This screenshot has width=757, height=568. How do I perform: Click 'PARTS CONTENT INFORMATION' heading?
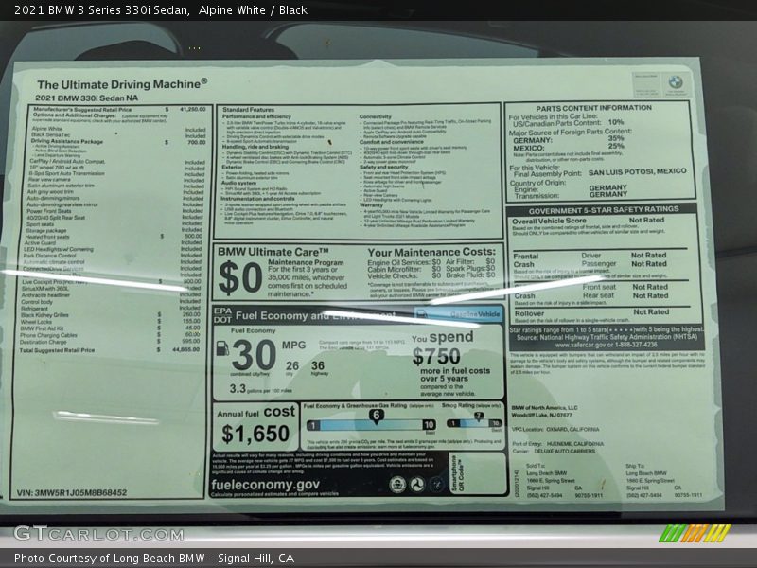(593, 108)
